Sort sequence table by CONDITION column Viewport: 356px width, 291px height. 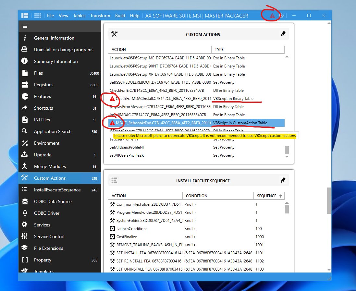(x=218, y=196)
